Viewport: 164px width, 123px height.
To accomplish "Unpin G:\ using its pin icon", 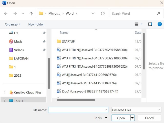I will pyautogui.click(x=44, y=33).
